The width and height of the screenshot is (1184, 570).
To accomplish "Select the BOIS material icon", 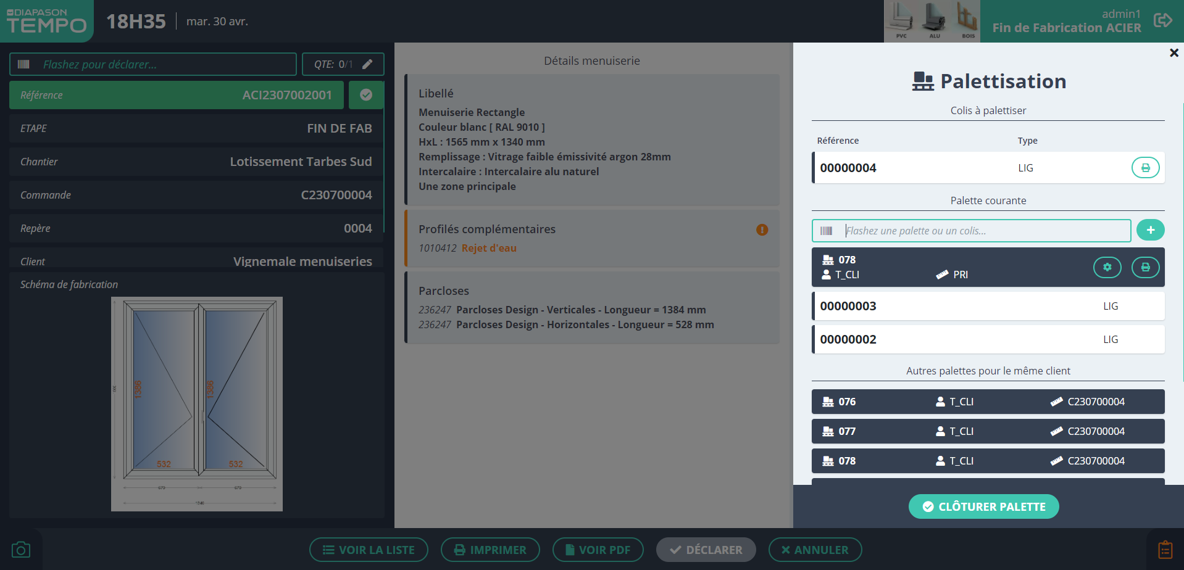I will tap(967, 21).
